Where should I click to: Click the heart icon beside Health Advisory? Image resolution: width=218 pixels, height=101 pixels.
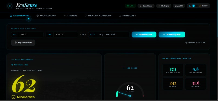[x=86, y=16]
